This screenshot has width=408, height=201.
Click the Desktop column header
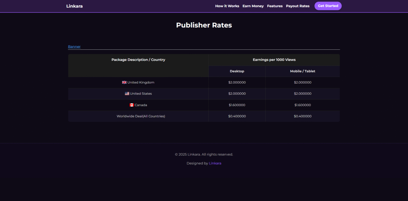pos(237,71)
